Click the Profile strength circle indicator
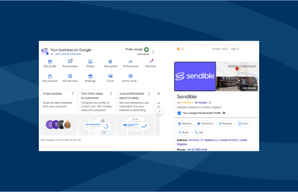The height and width of the screenshot is (192, 298). click(146, 50)
